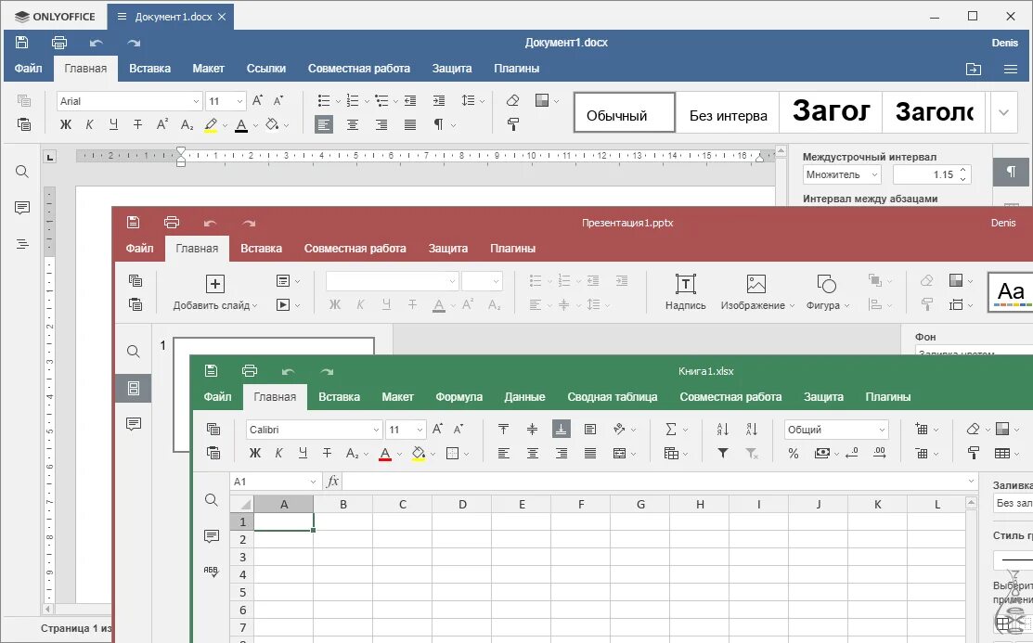The width and height of the screenshot is (1033, 643).
Task: Click the ONLYOFFICE home logo
Action: (55, 17)
